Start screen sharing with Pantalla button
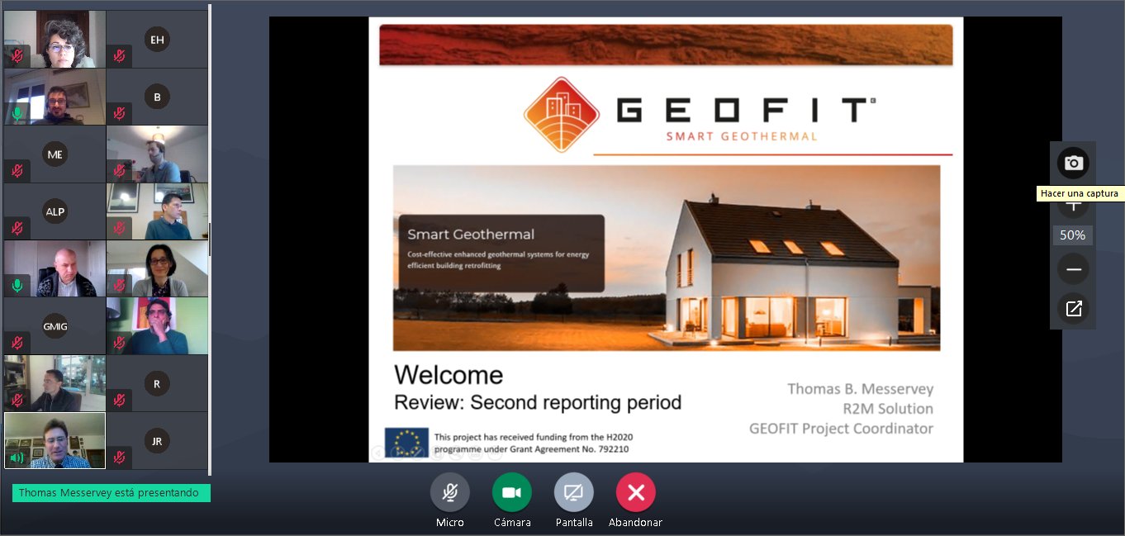 tap(574, 492)
